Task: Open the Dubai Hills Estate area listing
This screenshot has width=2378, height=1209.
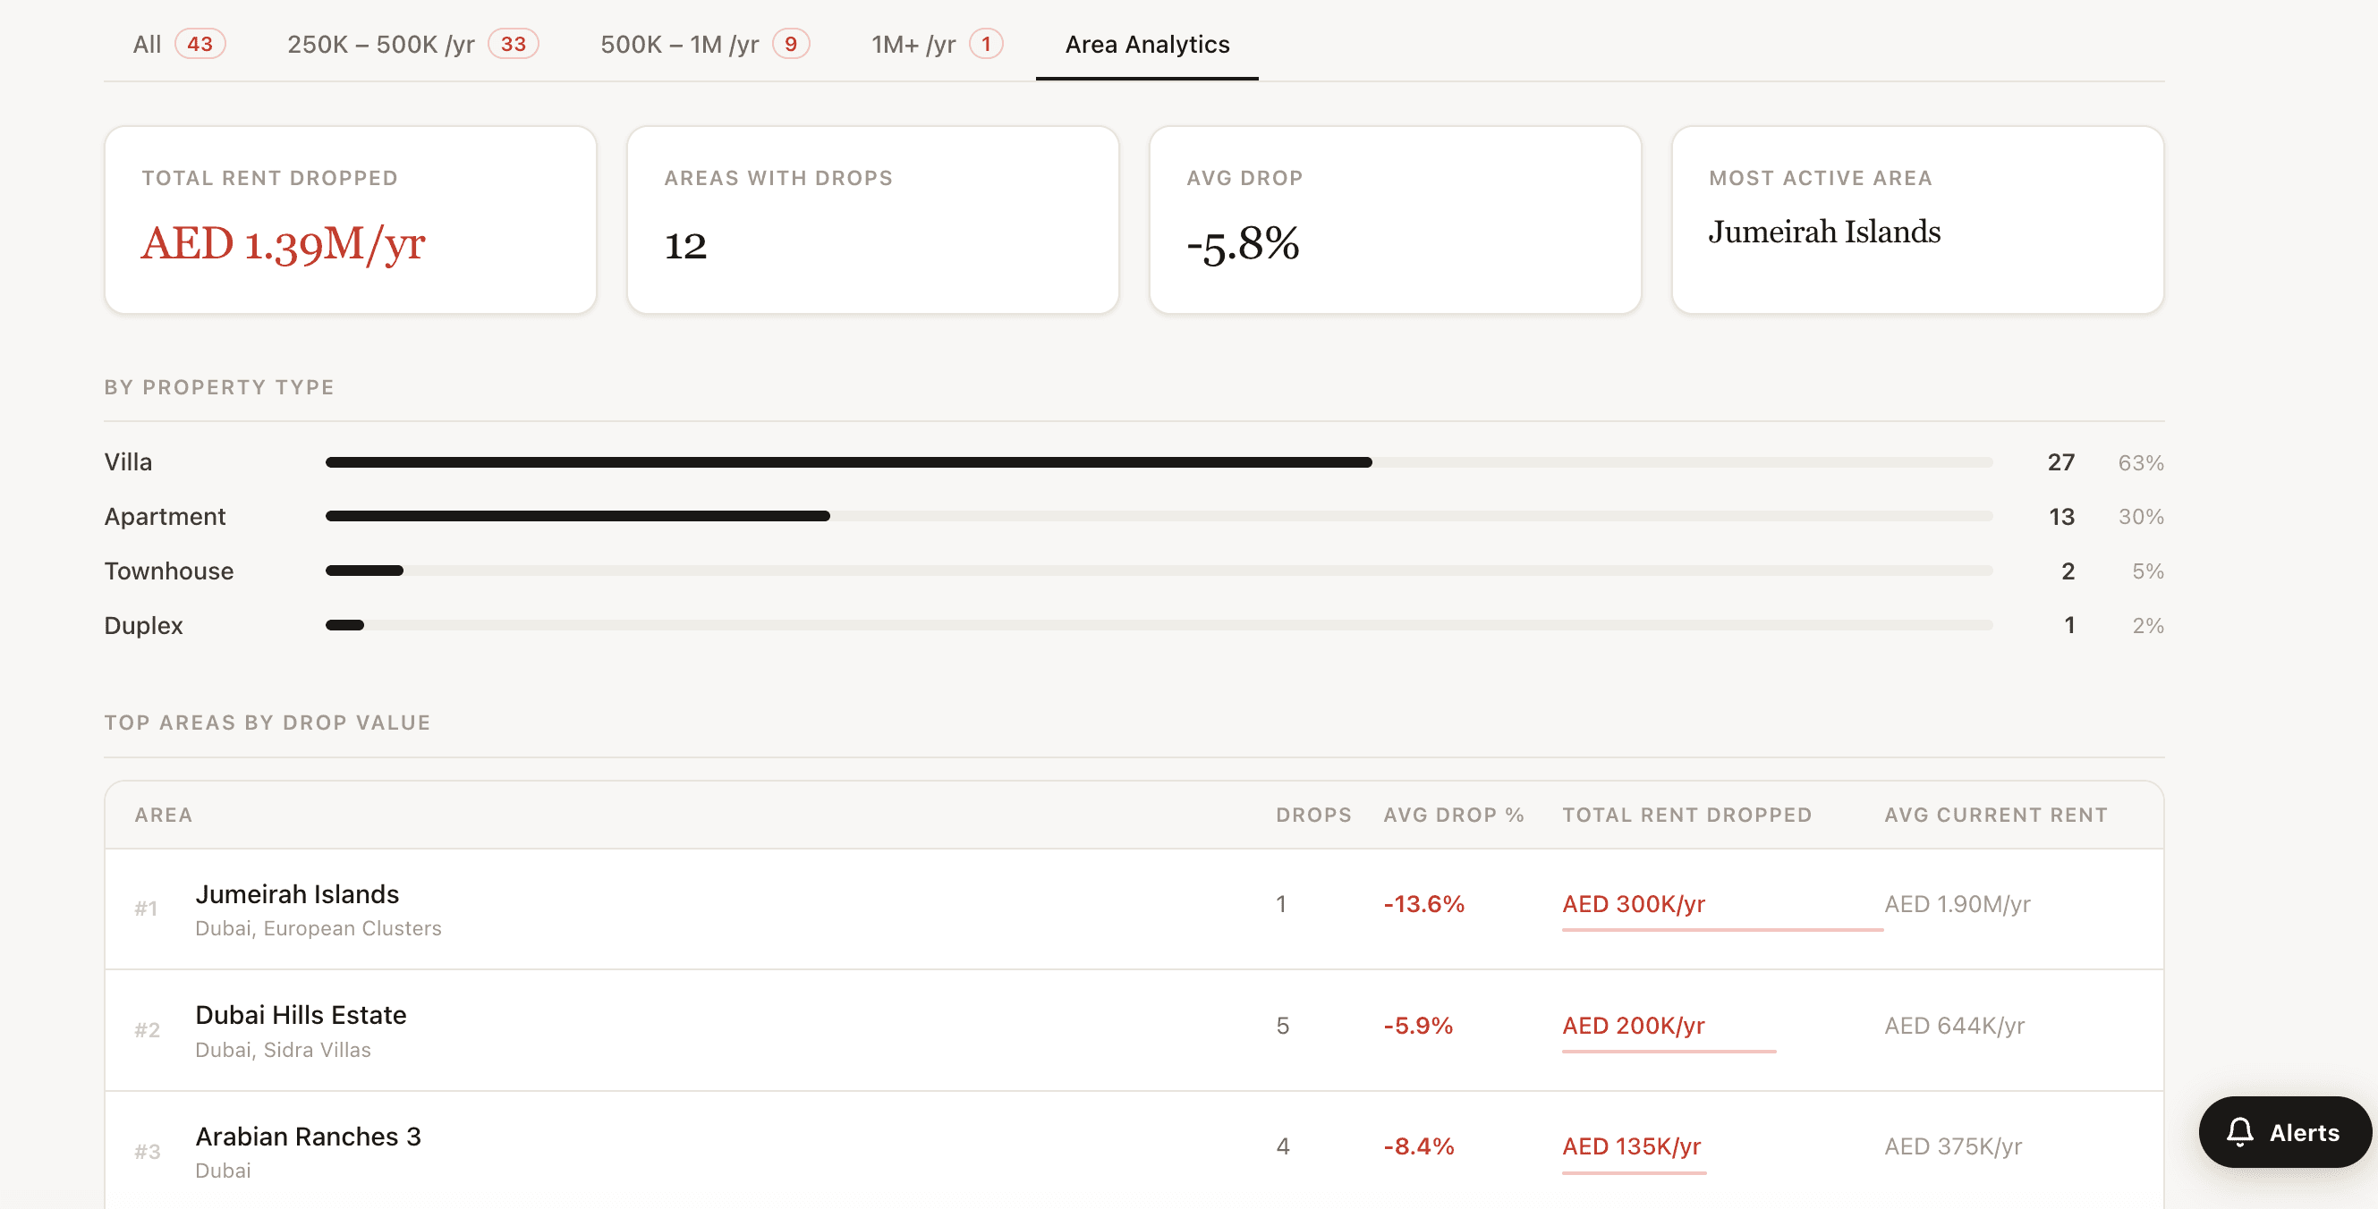Action: click(x=301, y=1014)
